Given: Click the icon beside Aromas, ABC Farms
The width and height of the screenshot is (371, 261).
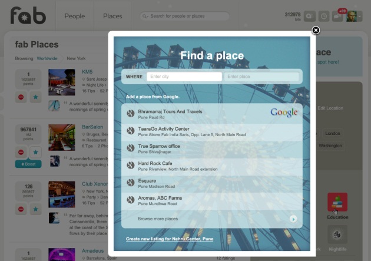Looking at the screenshot, I should pyautogui.click(x=130, y=200).
